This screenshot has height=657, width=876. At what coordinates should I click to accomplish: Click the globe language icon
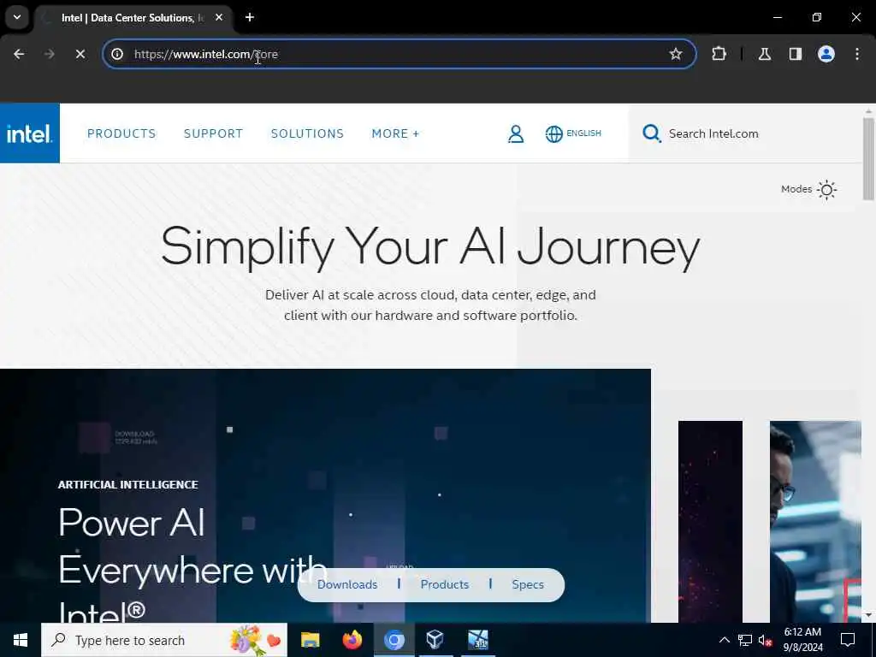pos(553,134)
